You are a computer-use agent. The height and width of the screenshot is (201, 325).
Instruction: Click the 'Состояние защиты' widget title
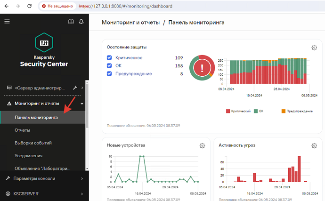pyautogui.click(x=127, y=47)
